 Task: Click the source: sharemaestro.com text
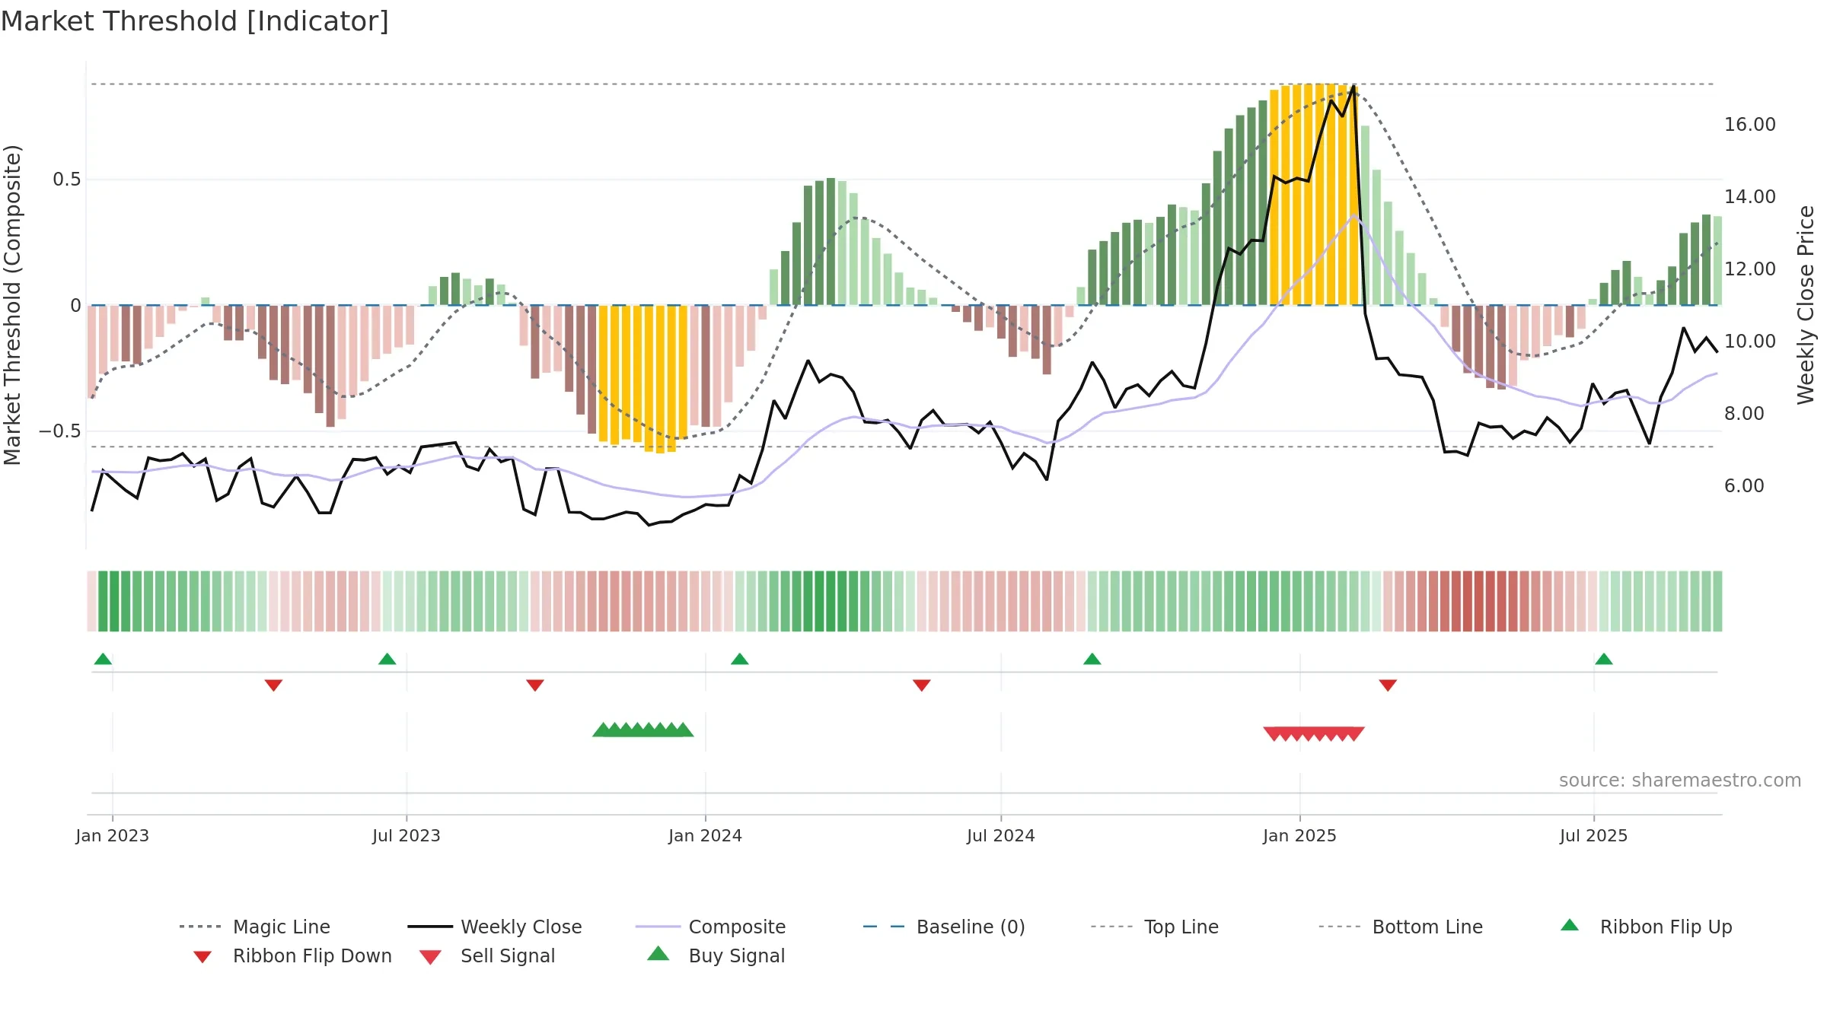pos(1680,781)
